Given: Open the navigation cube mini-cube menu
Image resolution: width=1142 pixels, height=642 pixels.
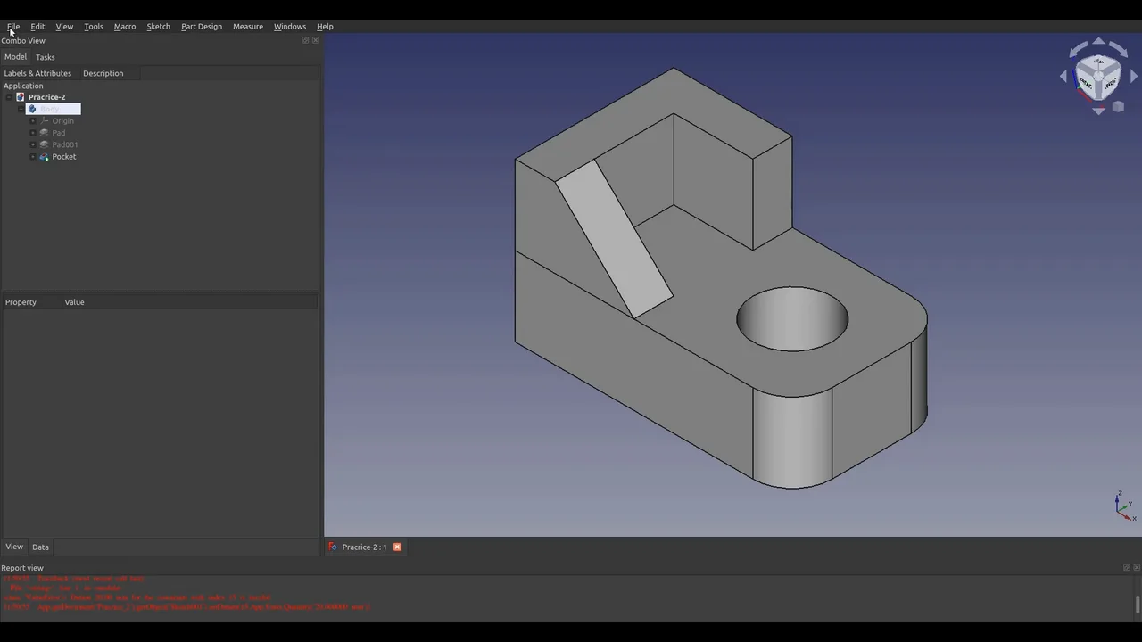Looking at the screenshot, I should [x=1118, y=106].
